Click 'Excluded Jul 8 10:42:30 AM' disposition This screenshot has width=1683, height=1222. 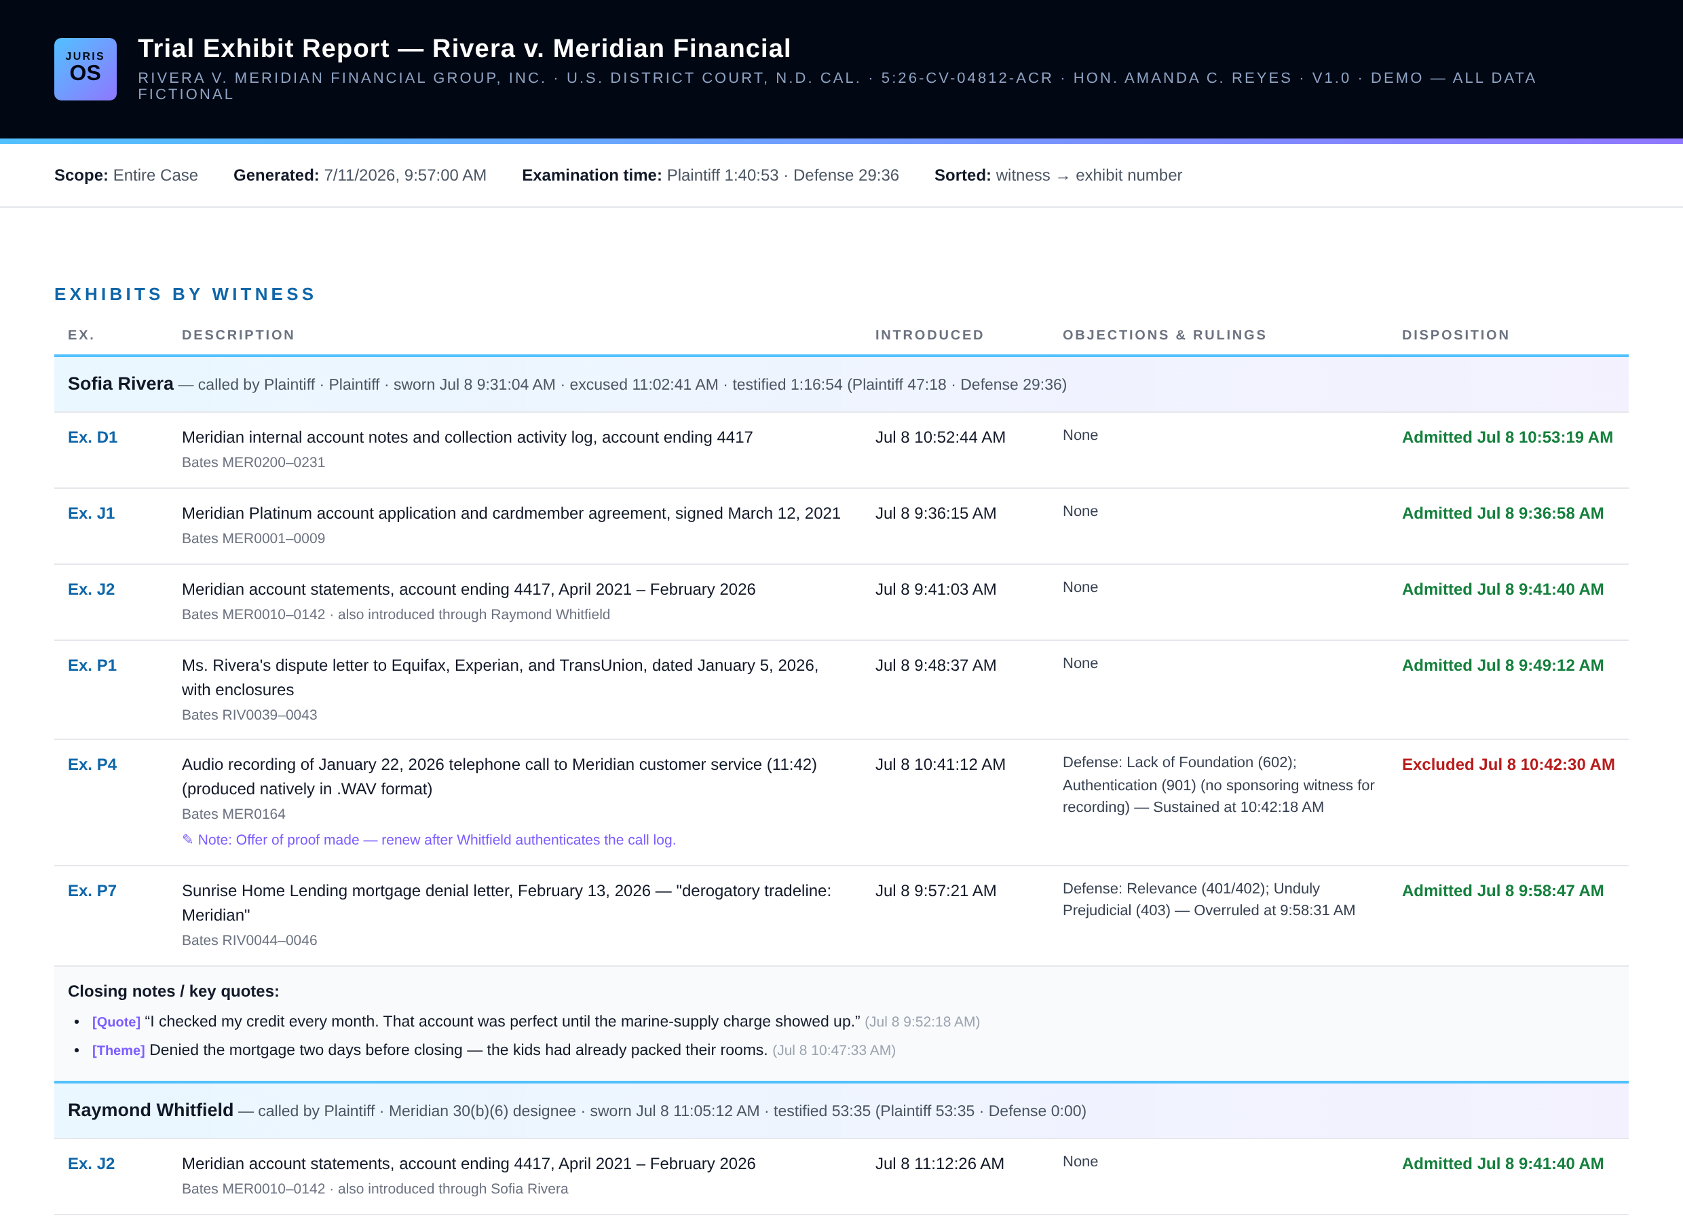(x=1508, y=764)
